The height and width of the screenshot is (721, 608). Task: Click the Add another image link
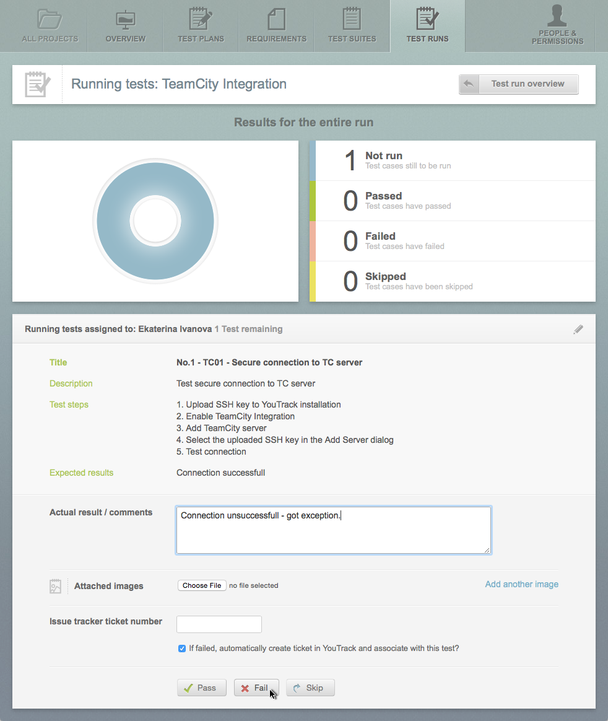point(521,584)
